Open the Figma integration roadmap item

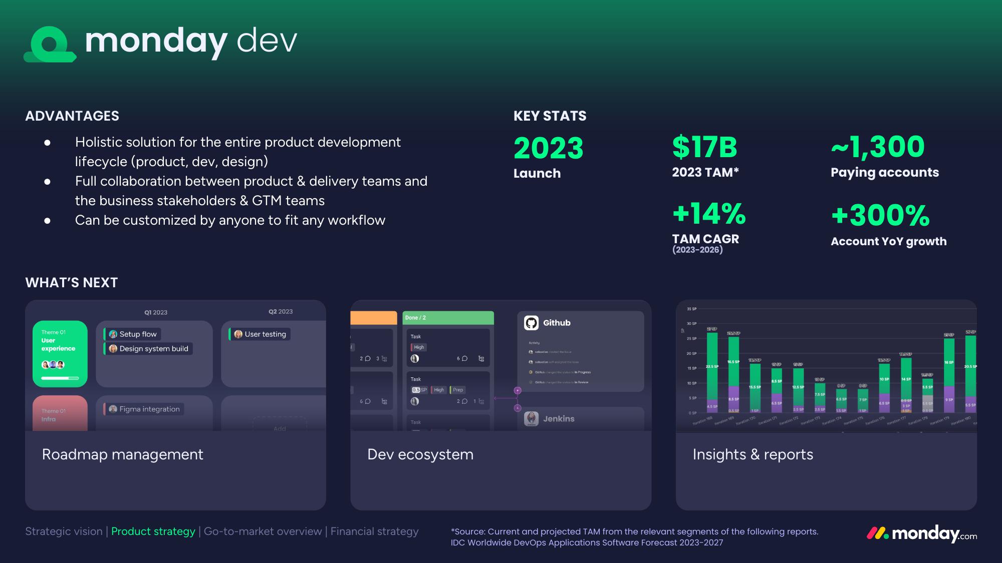pos(144,409)
